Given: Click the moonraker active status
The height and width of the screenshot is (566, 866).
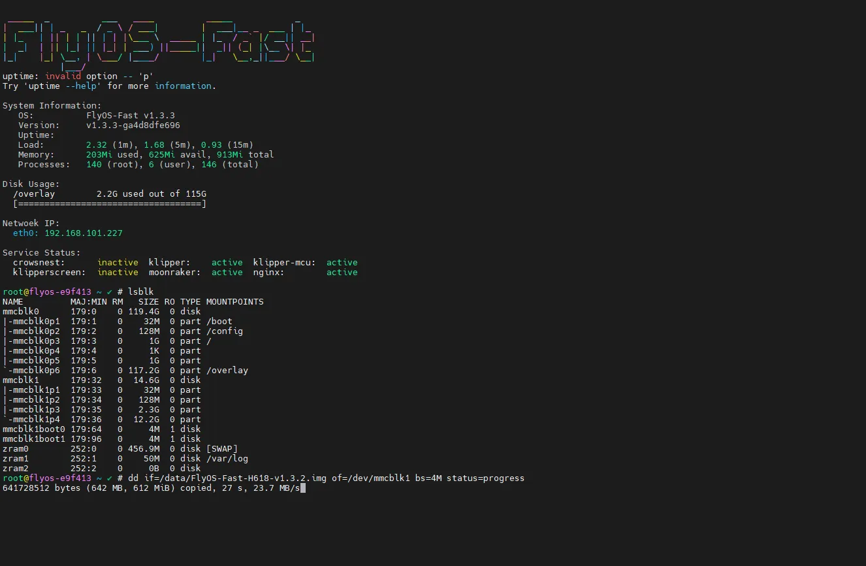Looking at the screenshot, I should click(x=227, y=273).
